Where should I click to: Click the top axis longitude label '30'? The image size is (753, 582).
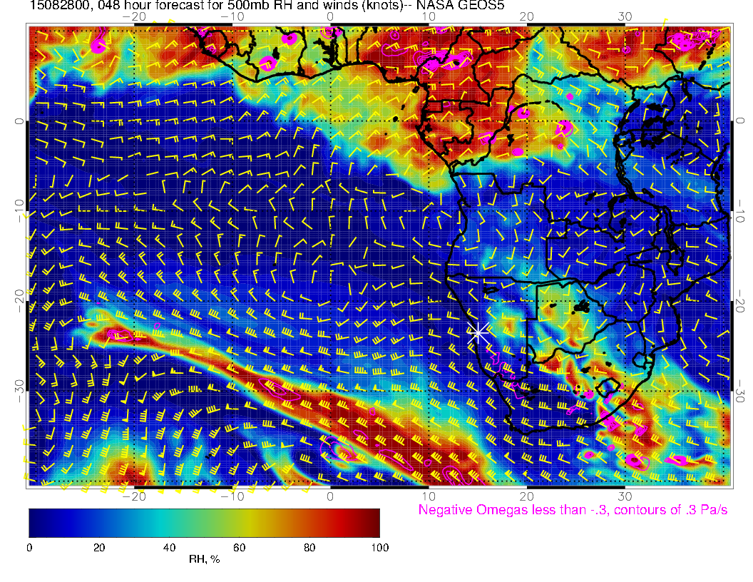pos(625,16)
